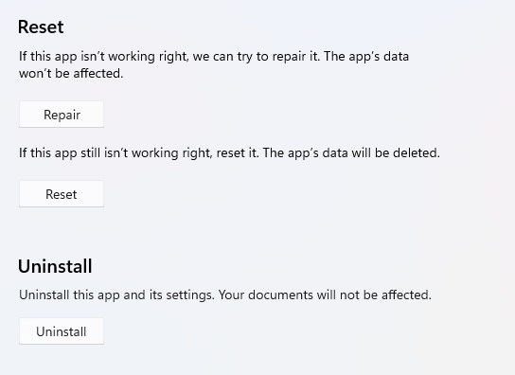The image size is (515, 375).
Task: Choose Uninstall under the Uninstall heading
Action: [x=62, y=331]
